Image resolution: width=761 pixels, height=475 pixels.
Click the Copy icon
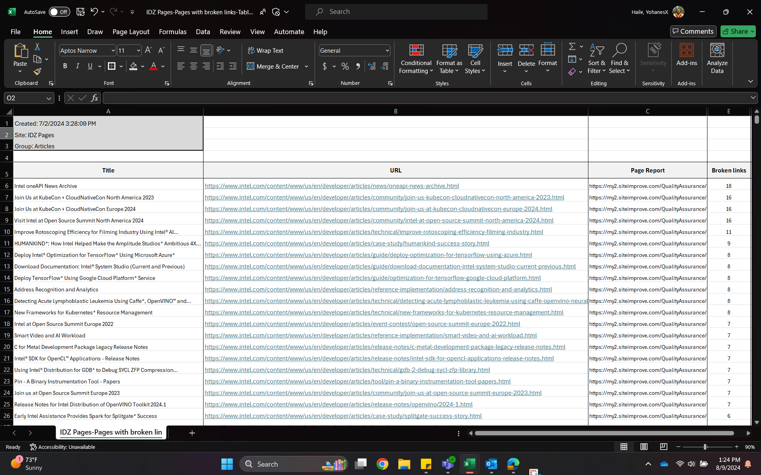tap(37, 59)
